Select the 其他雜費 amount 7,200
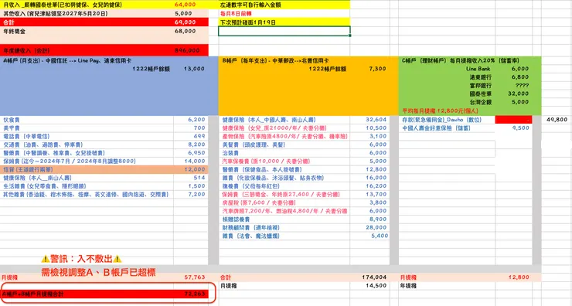The height and width of the screenshot is (306, 572). pyautogui.click(x=196, y=195)
